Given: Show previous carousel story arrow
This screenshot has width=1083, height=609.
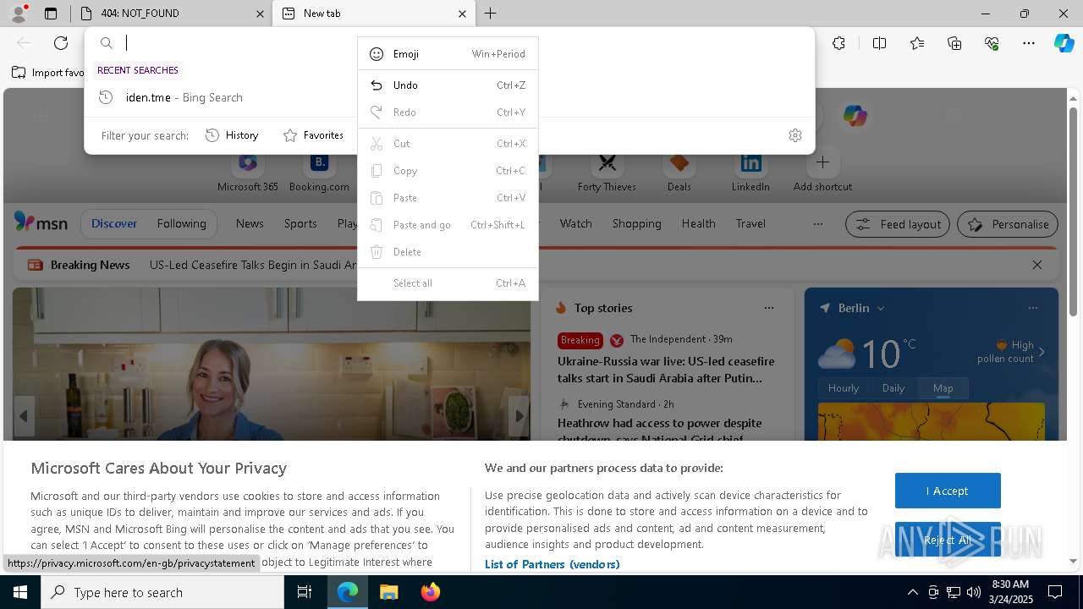Looking at the screenshot, I should [24, 416].
